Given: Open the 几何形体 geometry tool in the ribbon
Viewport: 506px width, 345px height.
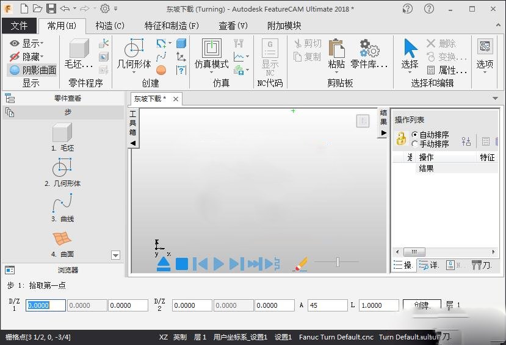Looking at the screenshot, I should [134, 55].
